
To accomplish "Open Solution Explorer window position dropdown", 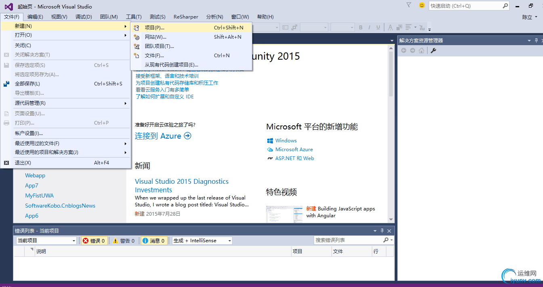I will coord(529,40).
